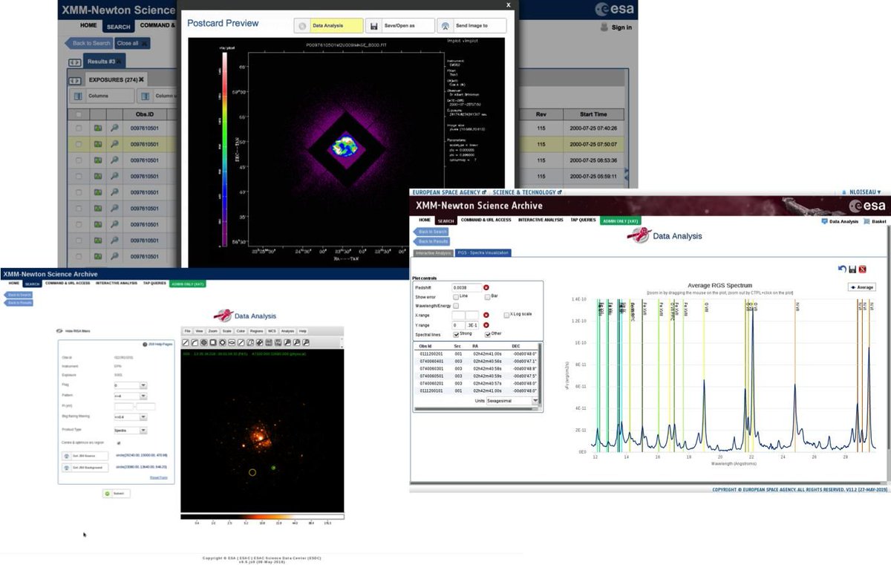Toggle Centre & optimize src region checkbox
891x565 pixels.
[119, 443]
